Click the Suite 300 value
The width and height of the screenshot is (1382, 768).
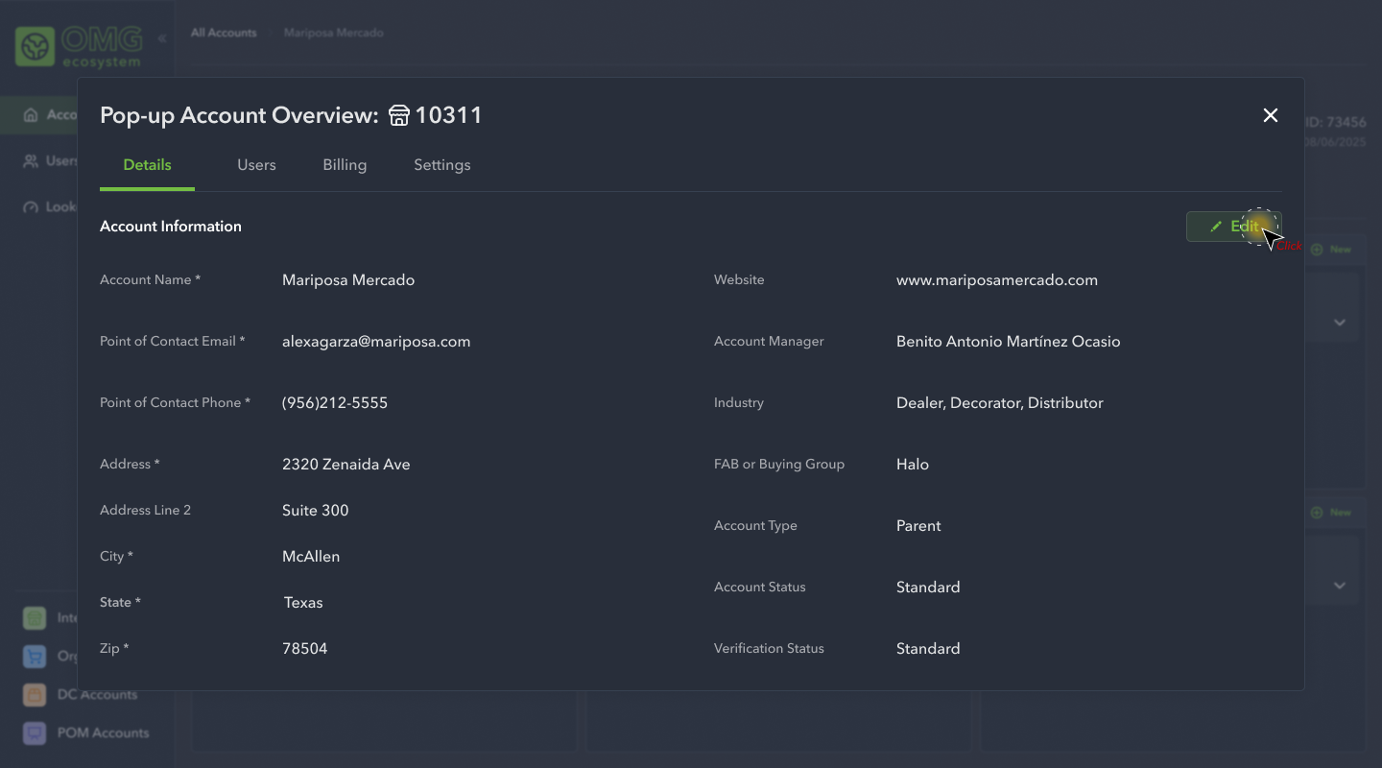tap(316, 511)
